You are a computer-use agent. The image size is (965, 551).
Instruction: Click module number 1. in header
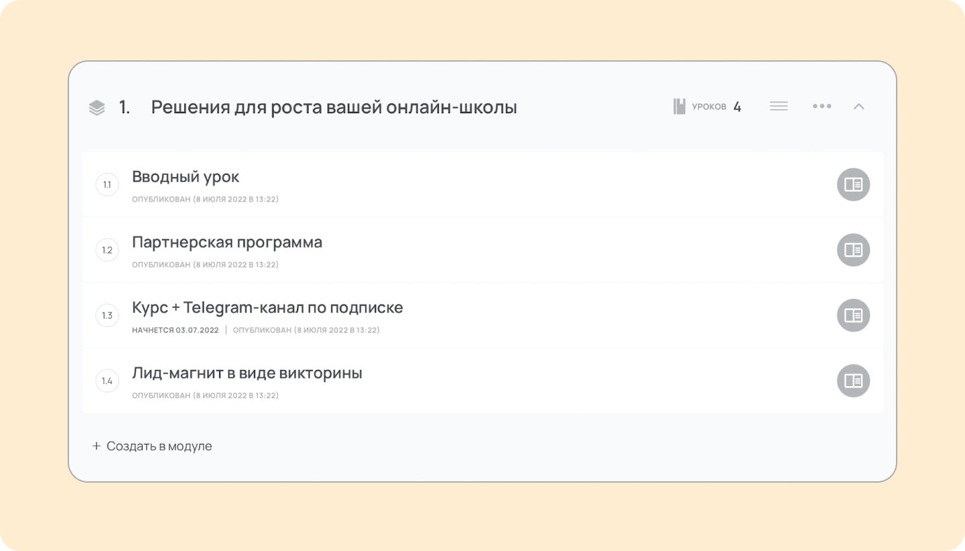point(125,107)
